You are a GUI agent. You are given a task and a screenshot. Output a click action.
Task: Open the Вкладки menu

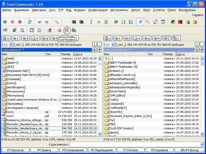(x=80, y=10)
